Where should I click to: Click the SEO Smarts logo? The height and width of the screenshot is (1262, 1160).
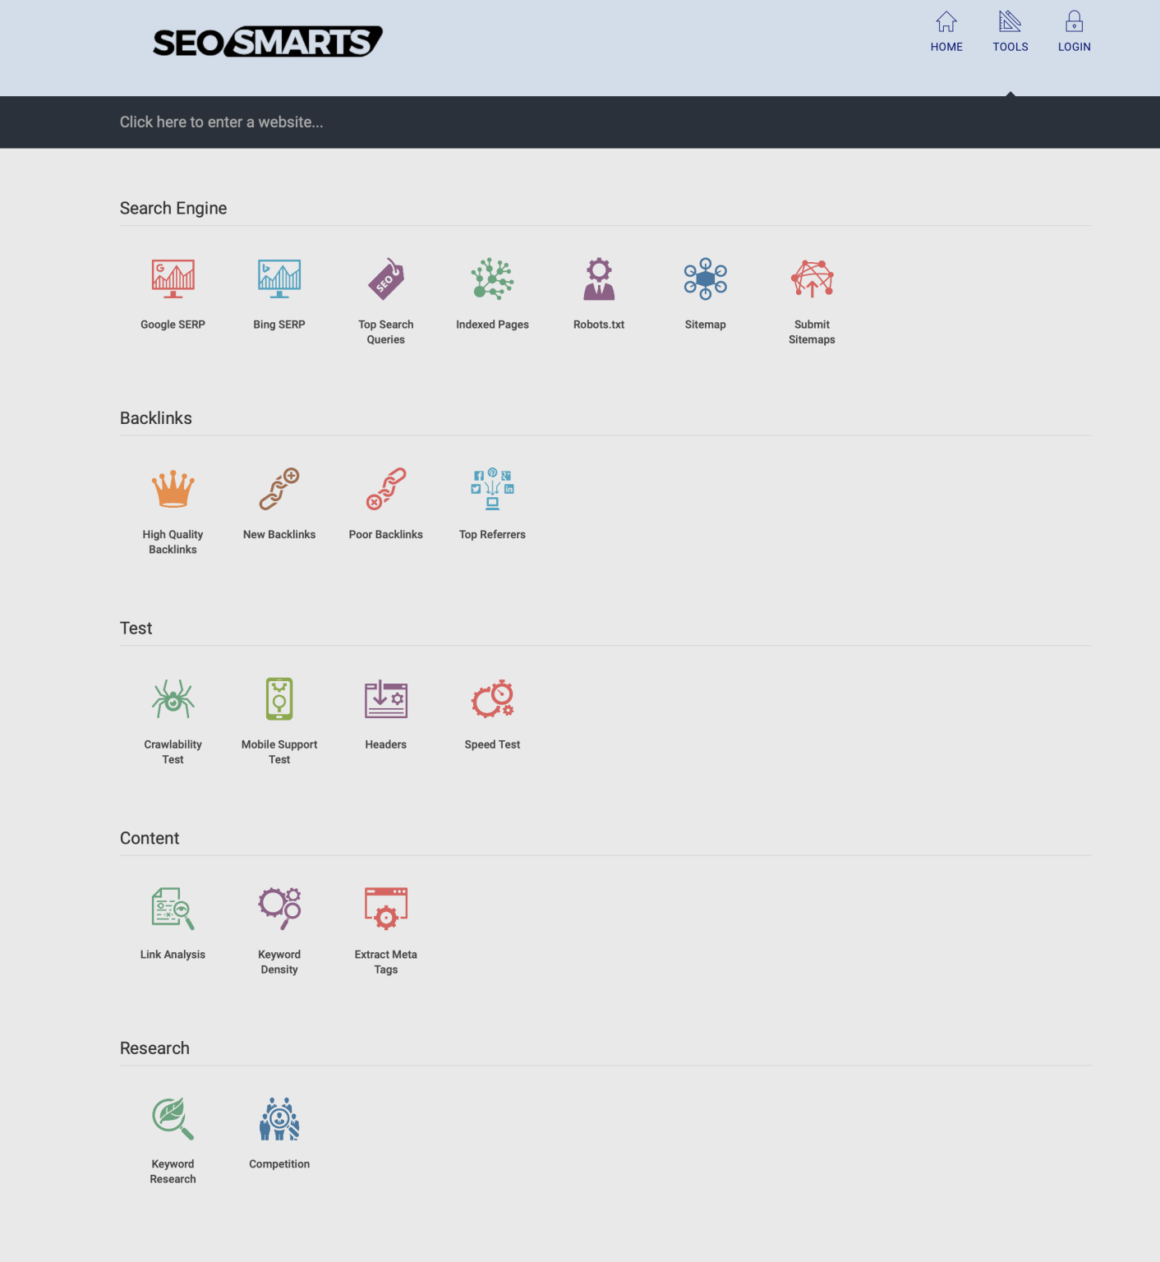(x=267, y=42)
